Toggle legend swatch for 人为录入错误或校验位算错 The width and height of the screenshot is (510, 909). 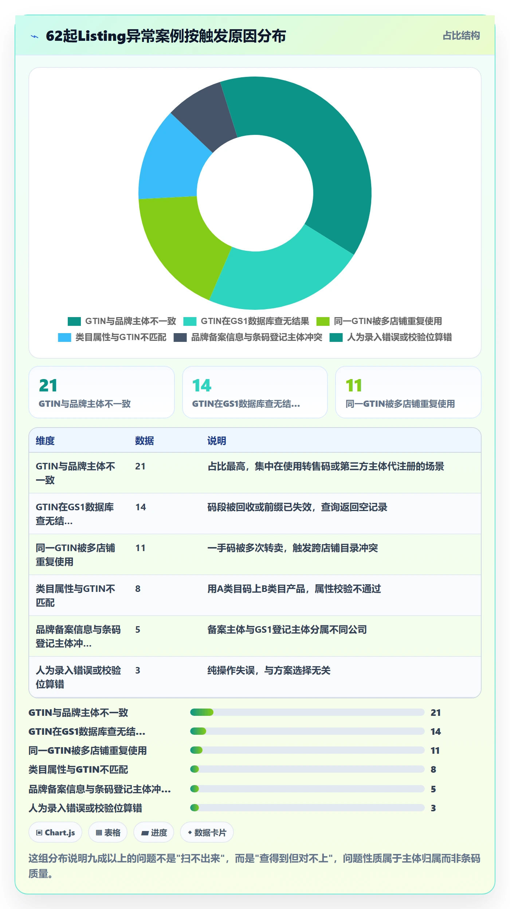[336, 338]
